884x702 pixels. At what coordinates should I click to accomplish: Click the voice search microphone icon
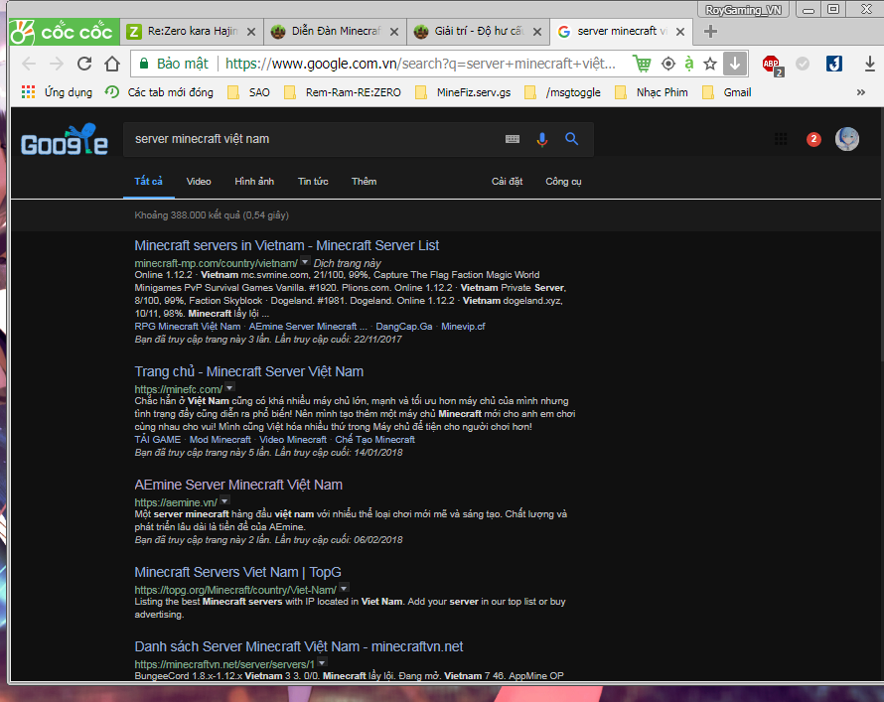coord(541,139)
